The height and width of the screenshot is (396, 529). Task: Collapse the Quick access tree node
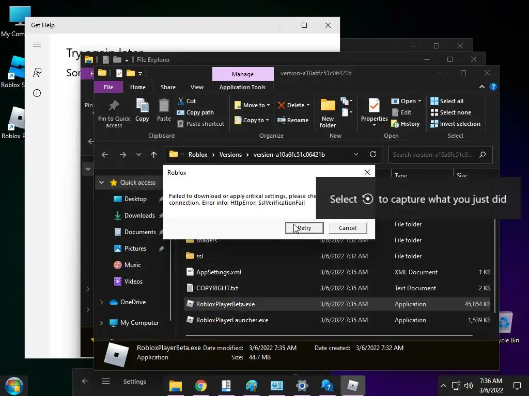pos(102,183)
